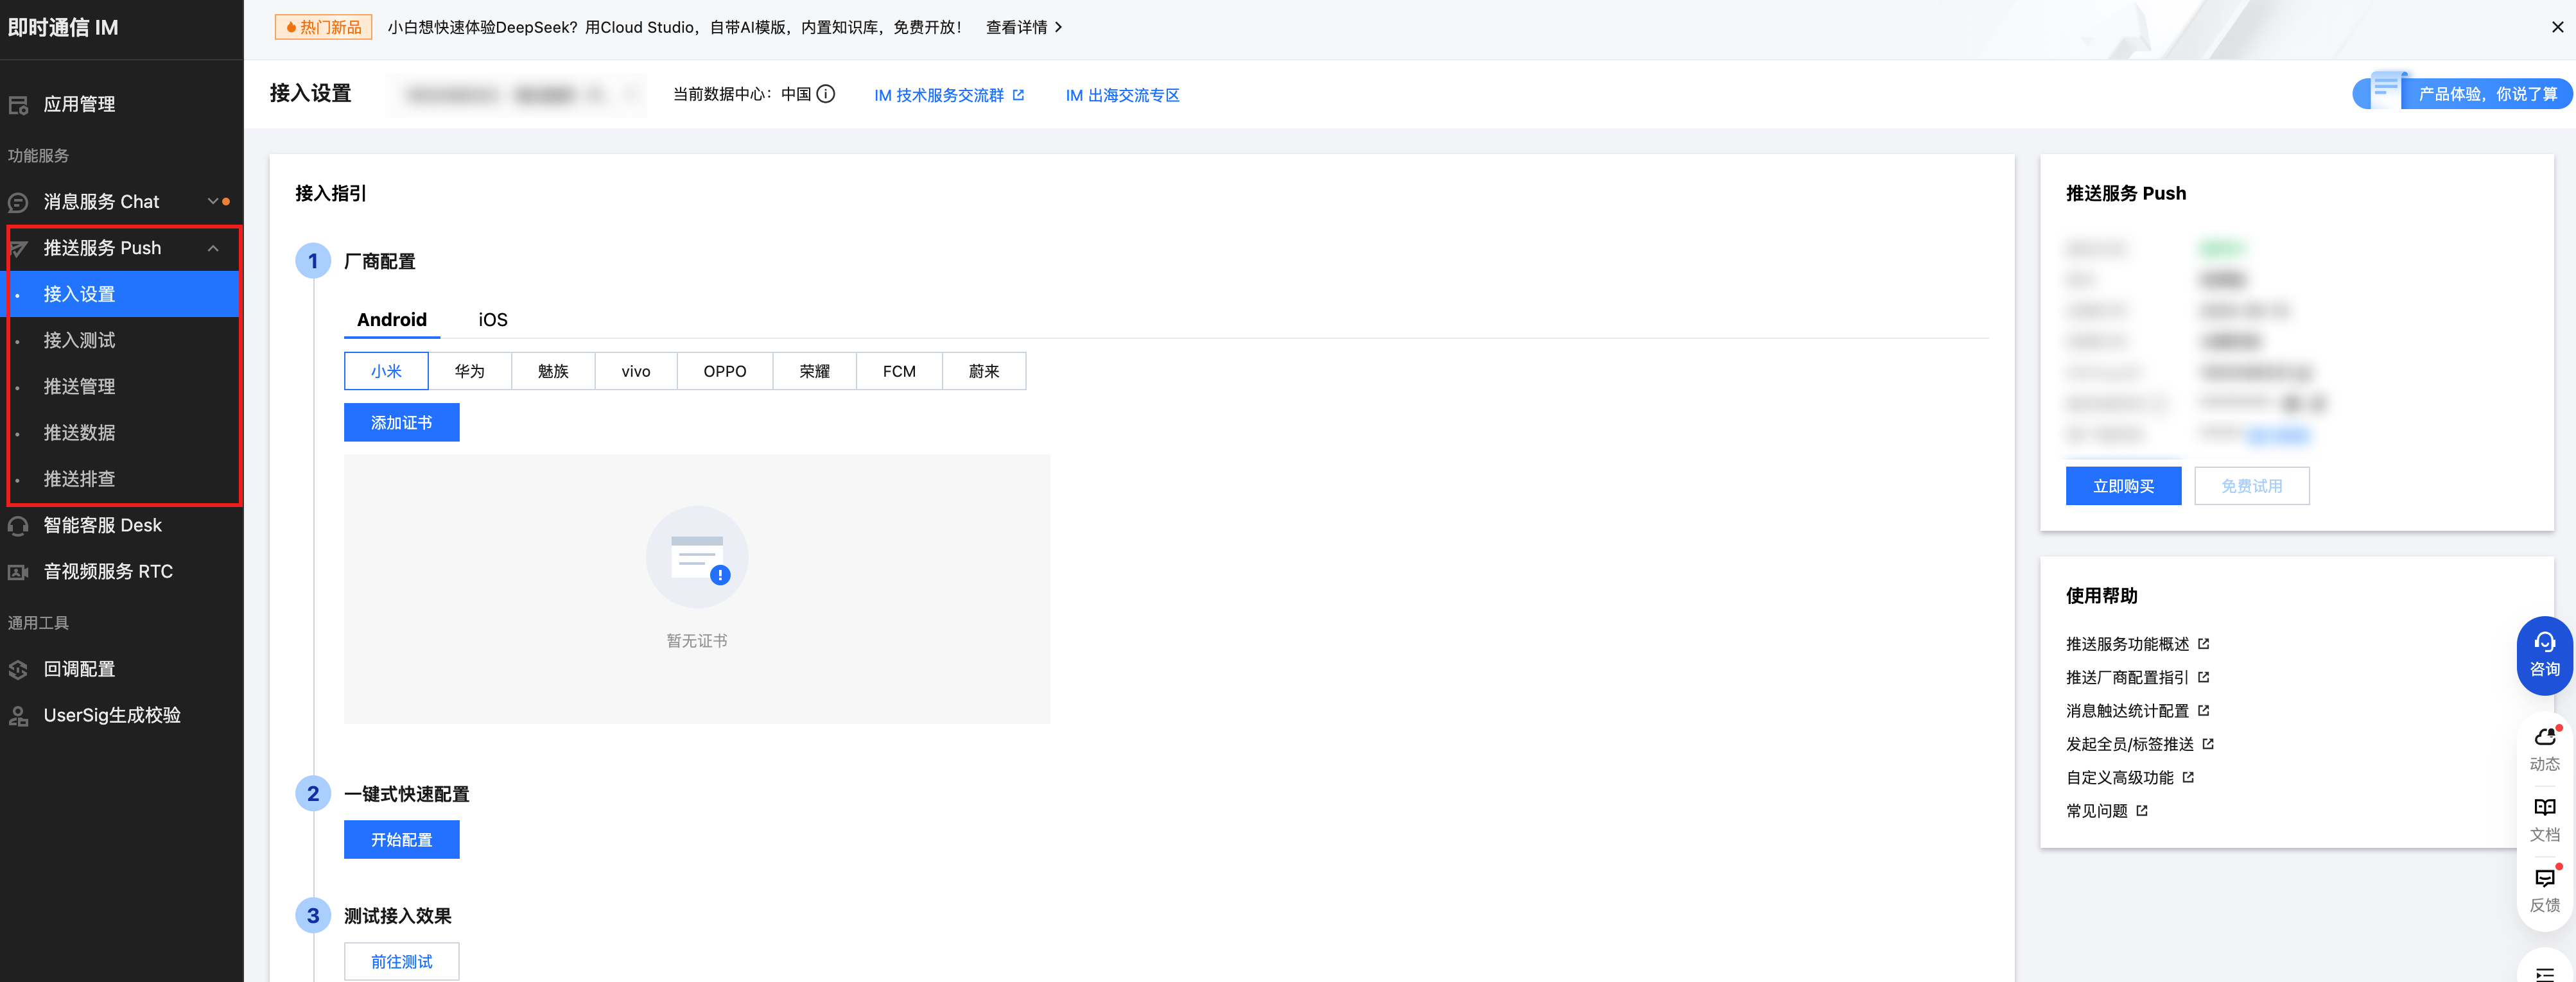Screen dimensions: 2576x982
Task: Select the 华为 vendor option
Action: coord(469,371)
